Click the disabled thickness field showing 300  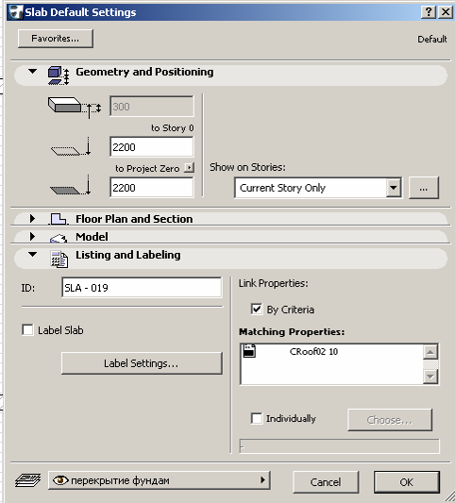[x=152, y=107]
